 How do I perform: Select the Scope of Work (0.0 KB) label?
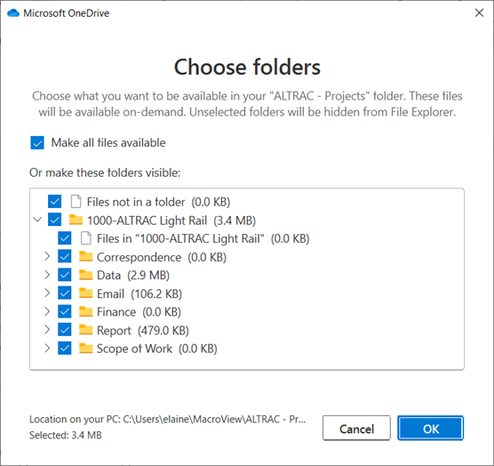click(157, 349)
